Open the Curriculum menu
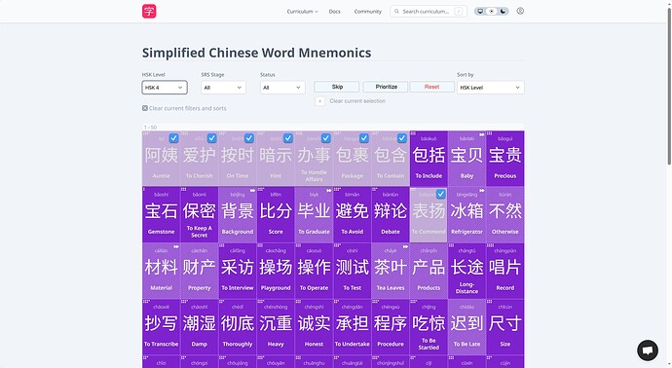Viewport: 672px width, 368px height. click(x=302, y=12)
